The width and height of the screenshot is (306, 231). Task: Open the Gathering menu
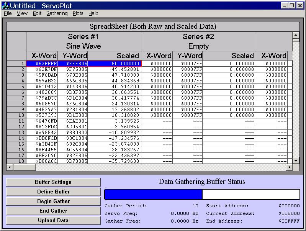tap(57, 13)
